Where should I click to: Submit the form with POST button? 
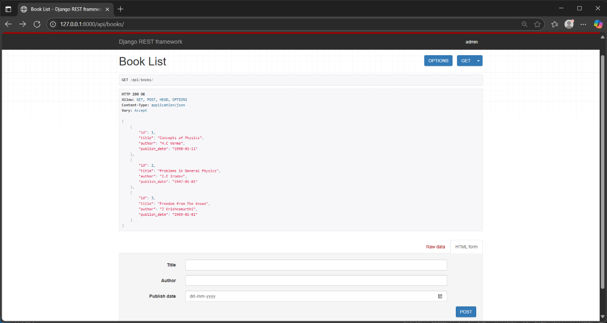(466, 312)
